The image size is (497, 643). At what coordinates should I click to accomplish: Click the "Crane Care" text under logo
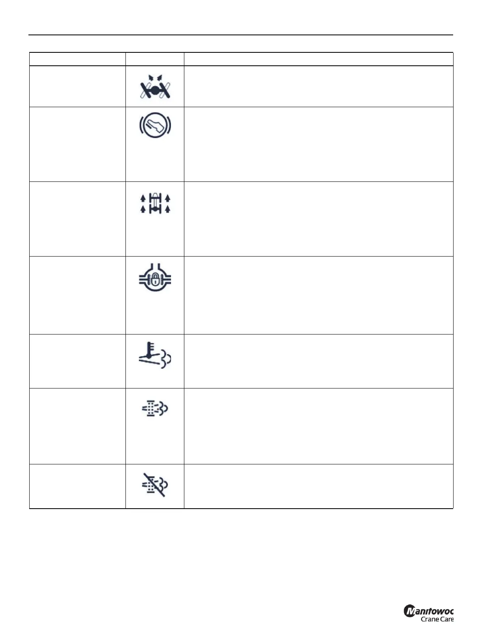[437, 619]
